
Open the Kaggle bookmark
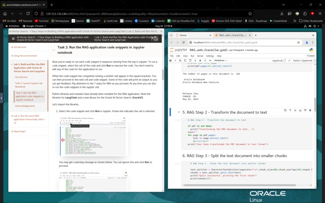203,21
